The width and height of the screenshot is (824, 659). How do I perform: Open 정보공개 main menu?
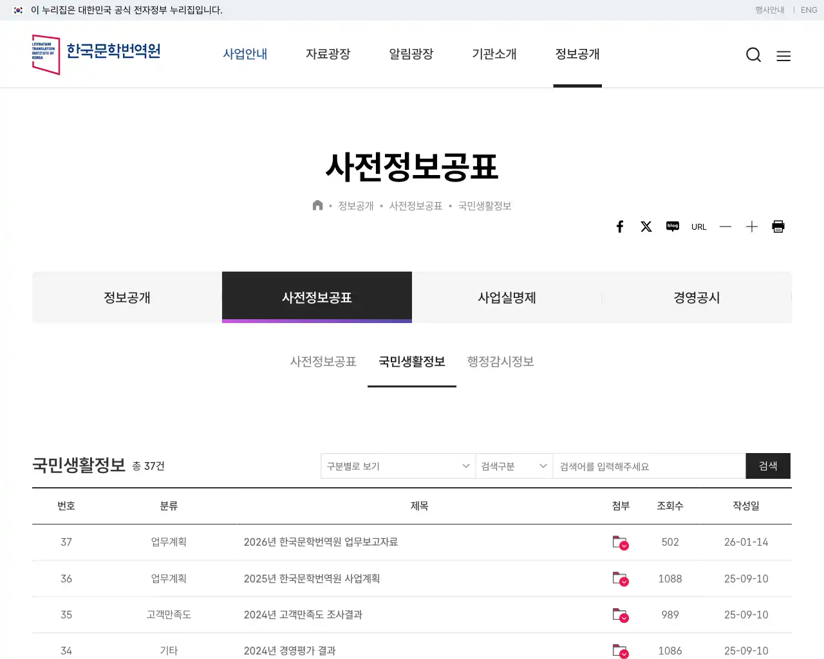[577, 54]
